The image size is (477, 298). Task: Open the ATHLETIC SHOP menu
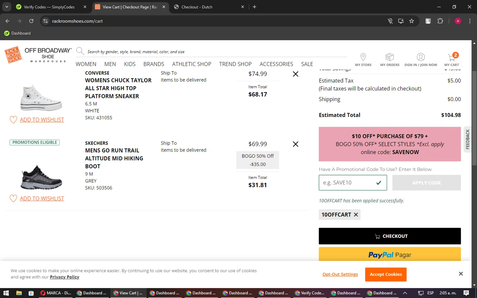point(191,64)
